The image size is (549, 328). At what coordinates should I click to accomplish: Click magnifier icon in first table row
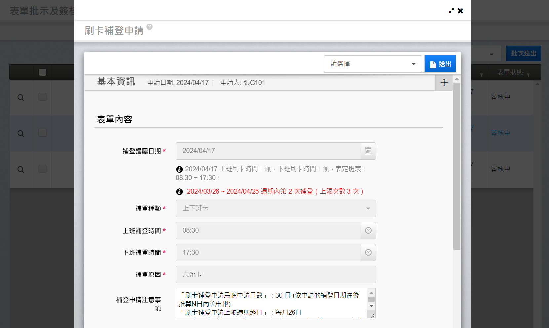tap(21, 98)
